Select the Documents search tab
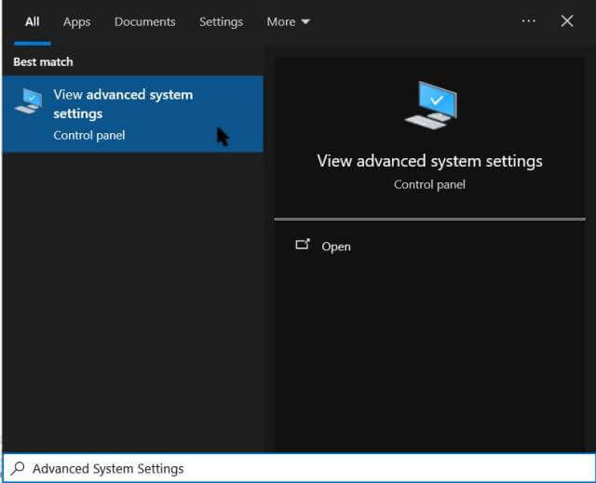The width and height of the screenshot is (596, 483). 145,21
